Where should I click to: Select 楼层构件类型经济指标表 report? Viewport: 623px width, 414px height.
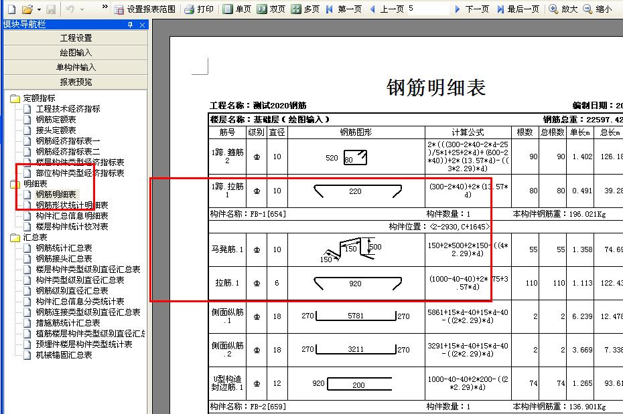pyautogui.click(x=80, y=163)
